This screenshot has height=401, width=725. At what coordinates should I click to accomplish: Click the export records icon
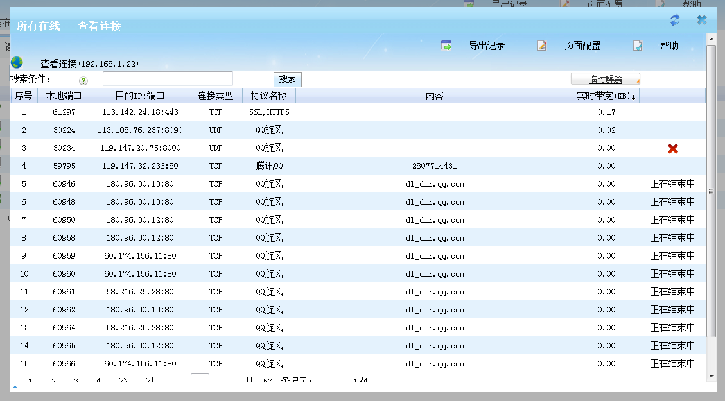click(x=446, y=46)
